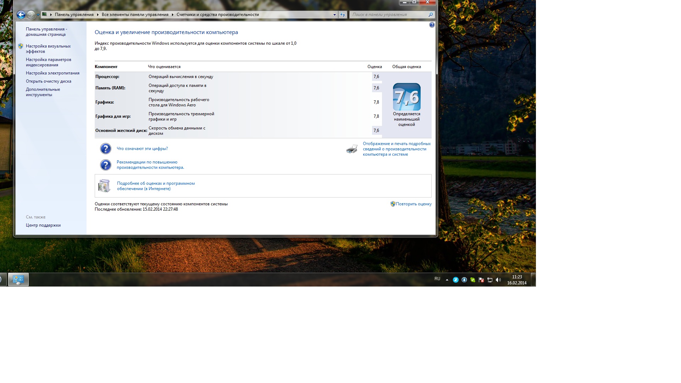Click the blue Z tray icon
The width and height of the screenshot is (681, 383).
pyautogui.click(x=456, y=280)
